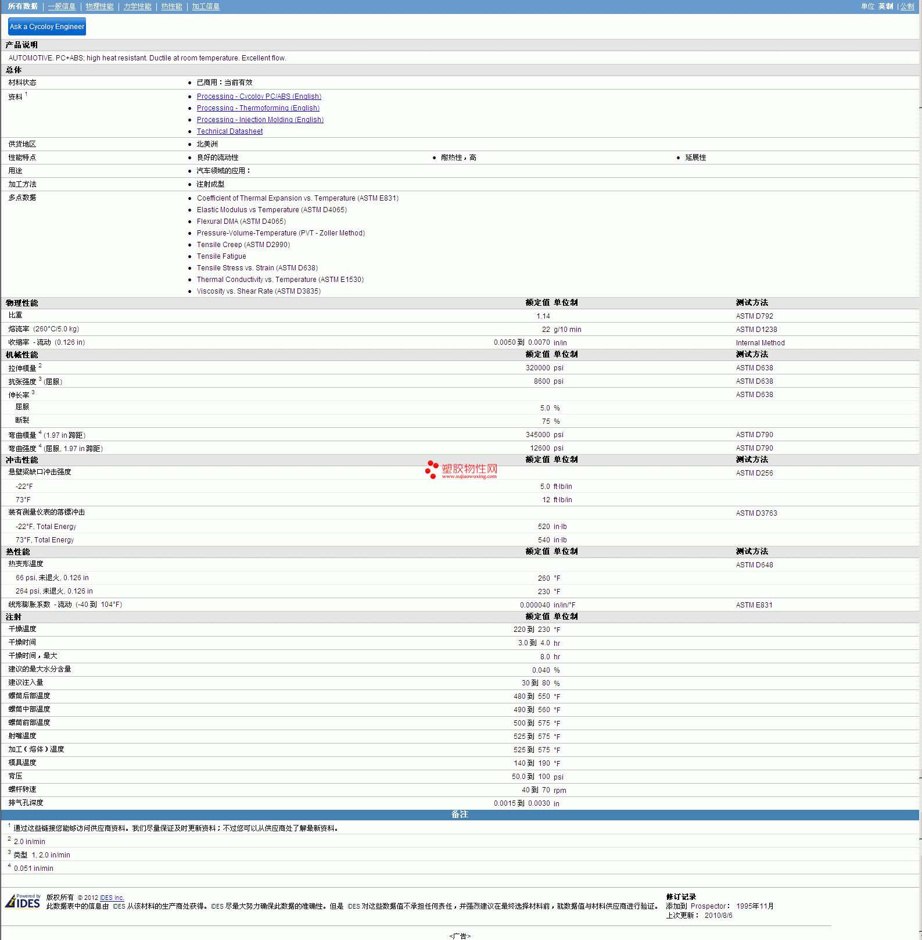
Task: Click the 北美洲 supply region text
Action: tap(207, 144)
